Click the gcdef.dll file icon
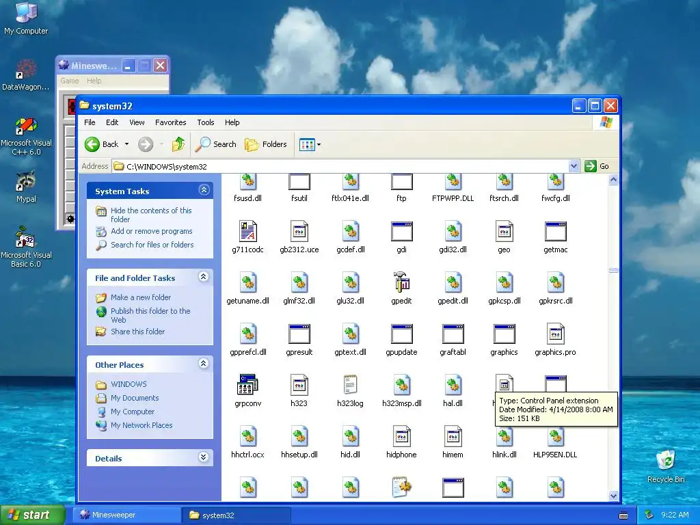Viewport: 700px width, 525px height. pyautogui.click(x=351, y=231)
